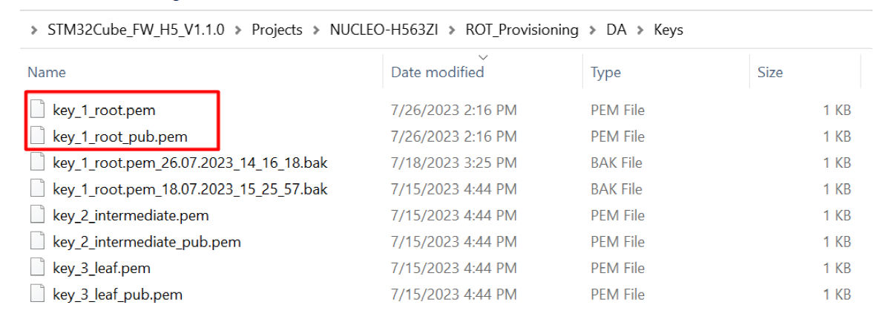Expand chevron between Projects and NUCLEO-H563ZI

click(317, 30)
